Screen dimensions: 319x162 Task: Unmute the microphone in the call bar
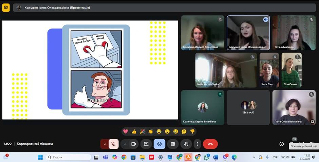114,144
